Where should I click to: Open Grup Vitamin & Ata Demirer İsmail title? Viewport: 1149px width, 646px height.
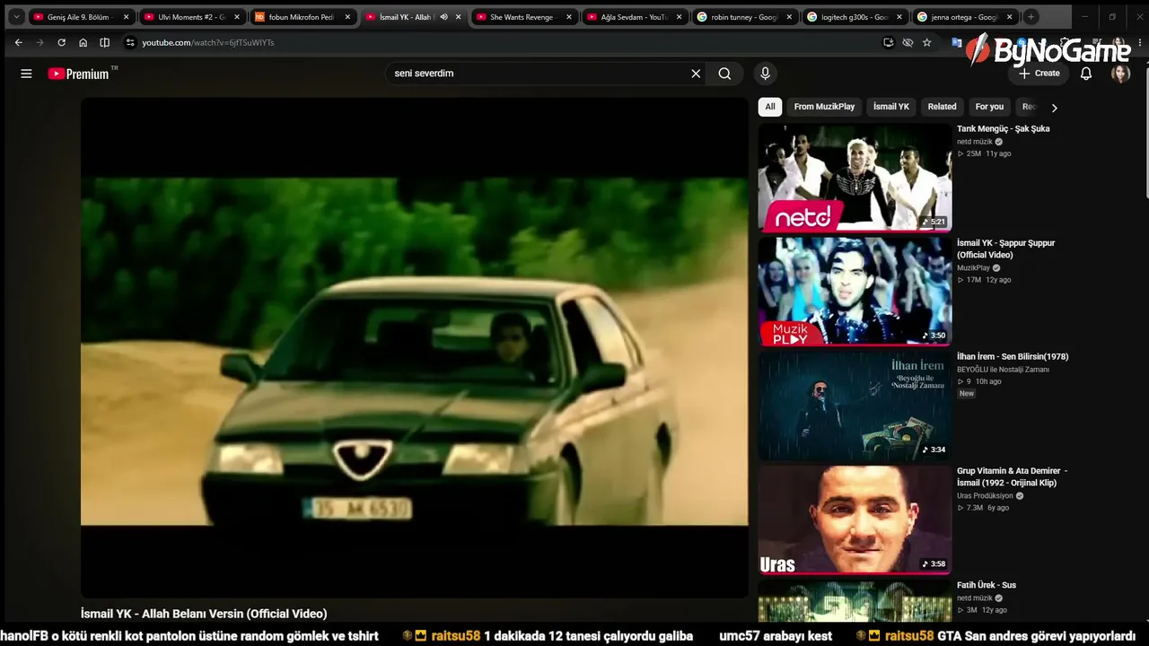pyautogui.click(x=1012, y=476)
